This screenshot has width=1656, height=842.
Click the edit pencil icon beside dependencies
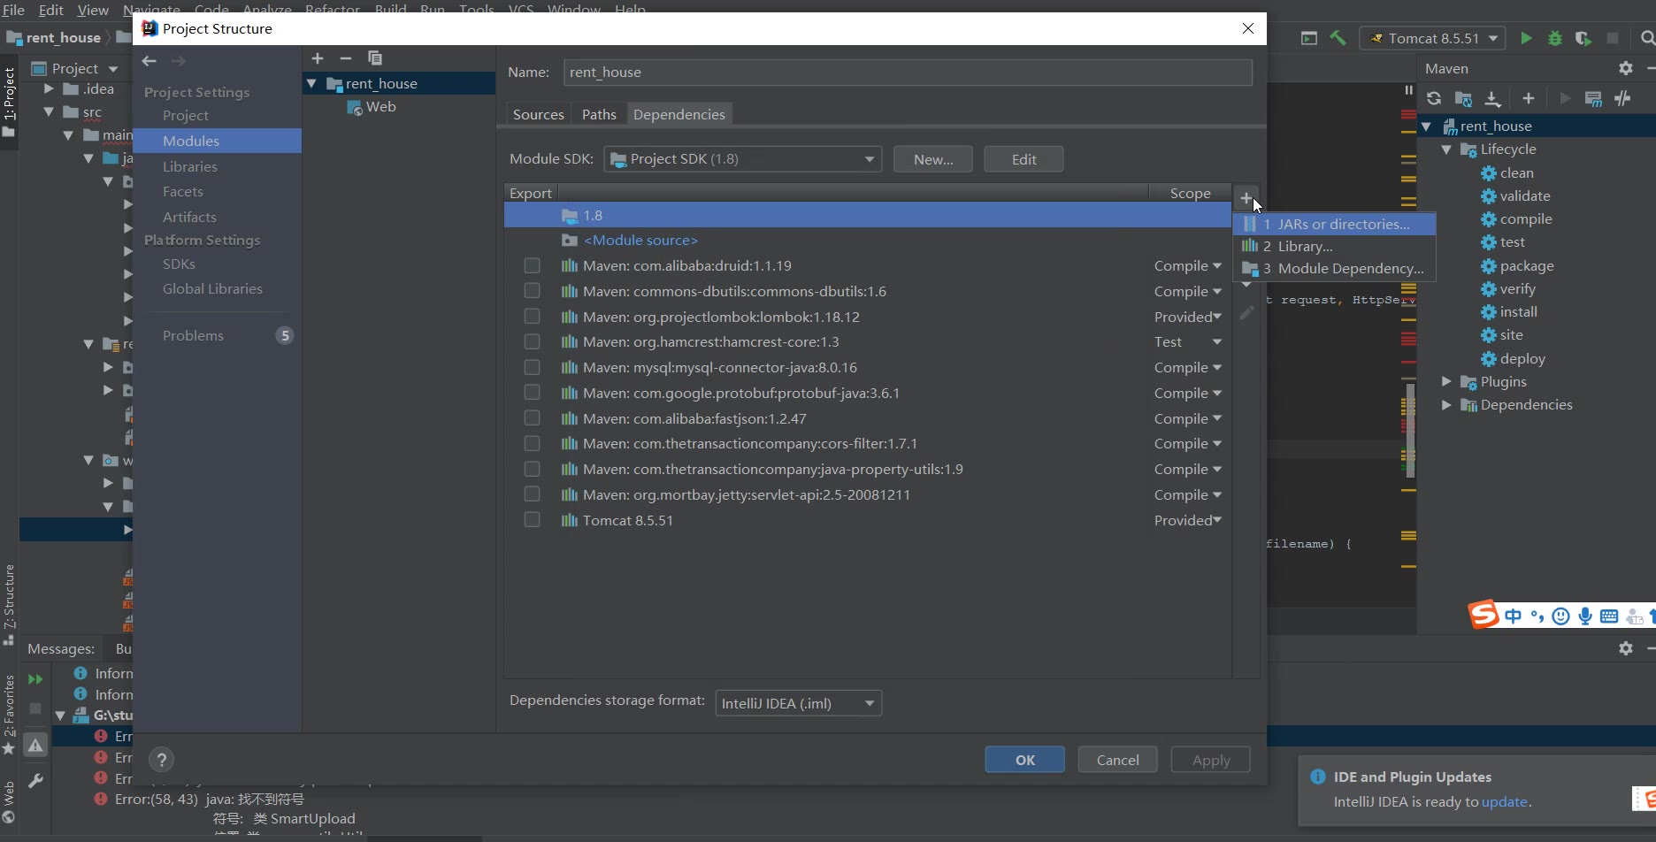pos(1246,313)
